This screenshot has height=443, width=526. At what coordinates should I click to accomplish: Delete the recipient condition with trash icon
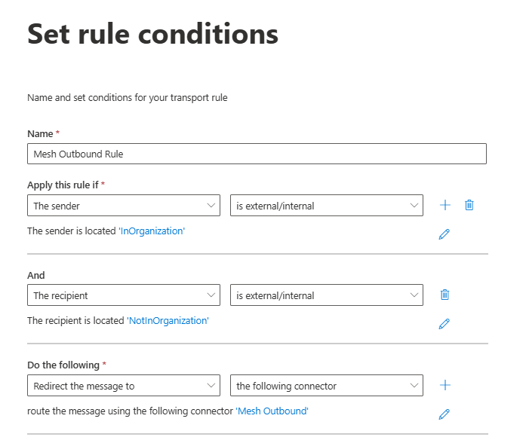coord(445,295)
